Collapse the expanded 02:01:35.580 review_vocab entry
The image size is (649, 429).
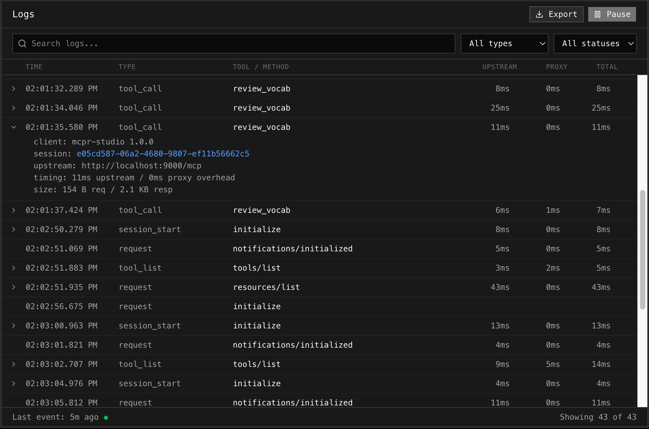point(13,127)
